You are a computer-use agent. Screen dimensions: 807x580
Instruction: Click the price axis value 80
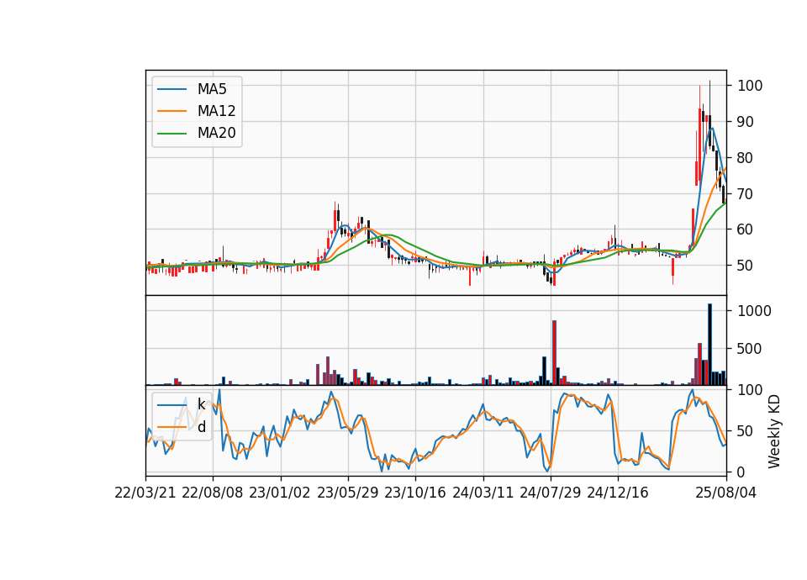pyautogui.click(x=746, y=157)
